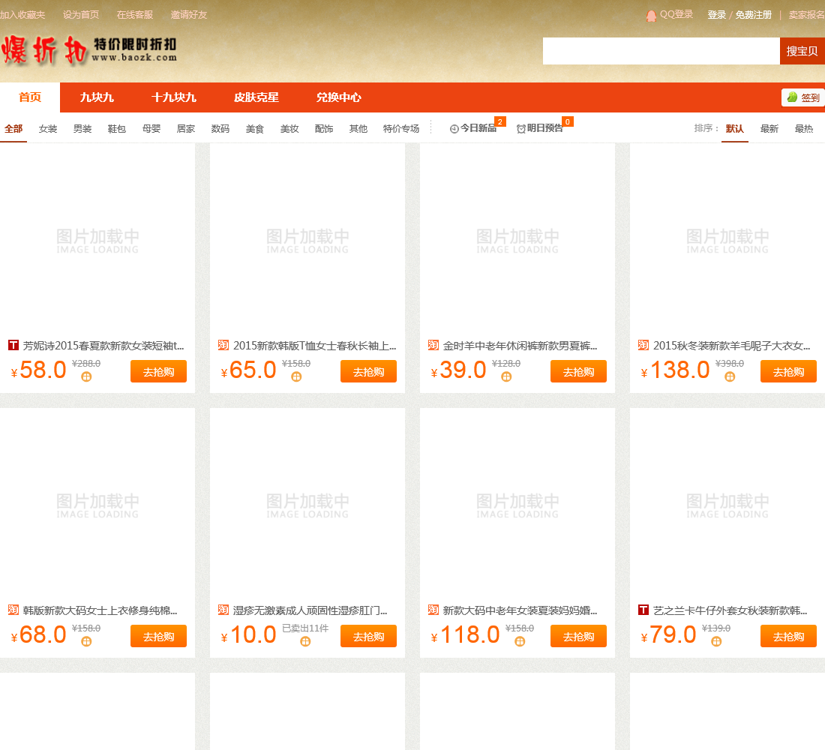Click the search input field

pyautogui.click(x=661, y=51)
